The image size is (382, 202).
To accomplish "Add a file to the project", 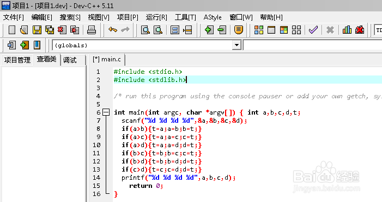I will 209,30.
